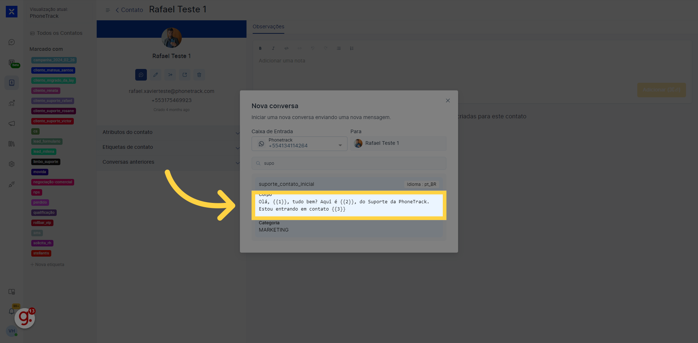Image resolution: width=698 pixels, height=343 pixels.
Task: Open the Reports chart sidebar icon
Action: [x=12, y=103]
